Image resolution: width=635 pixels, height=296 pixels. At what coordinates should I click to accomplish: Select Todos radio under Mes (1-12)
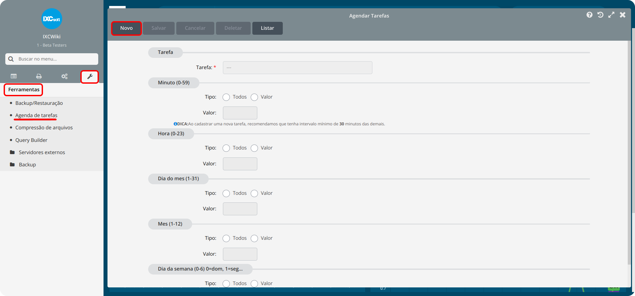point(226,238)
